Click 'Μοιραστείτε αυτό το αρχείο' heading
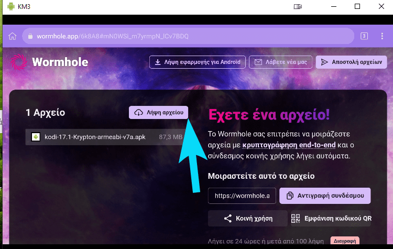The image size is (393, 249). [261, 176]
